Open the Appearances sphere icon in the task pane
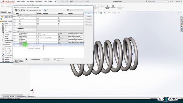 [x=182, y=26]
